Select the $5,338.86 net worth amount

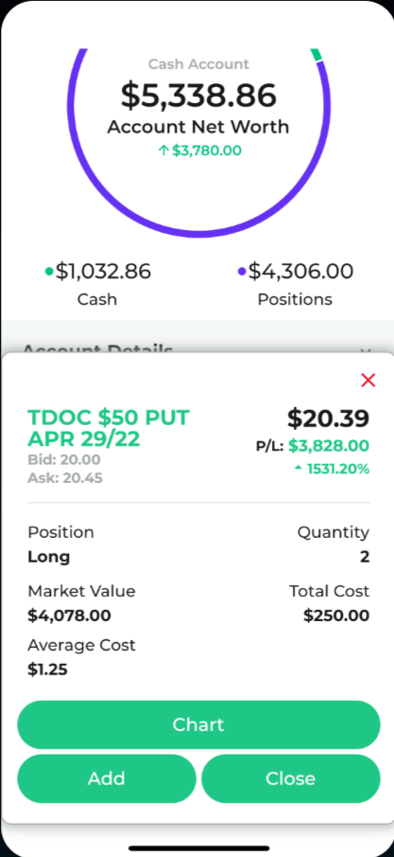[x=198, y=95]
